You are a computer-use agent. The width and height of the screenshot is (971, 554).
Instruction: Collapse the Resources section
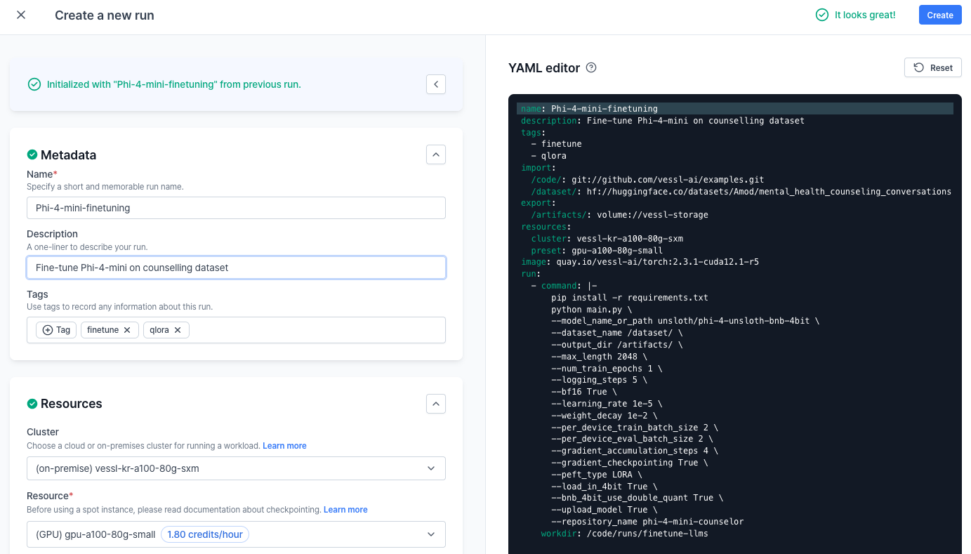436,404
